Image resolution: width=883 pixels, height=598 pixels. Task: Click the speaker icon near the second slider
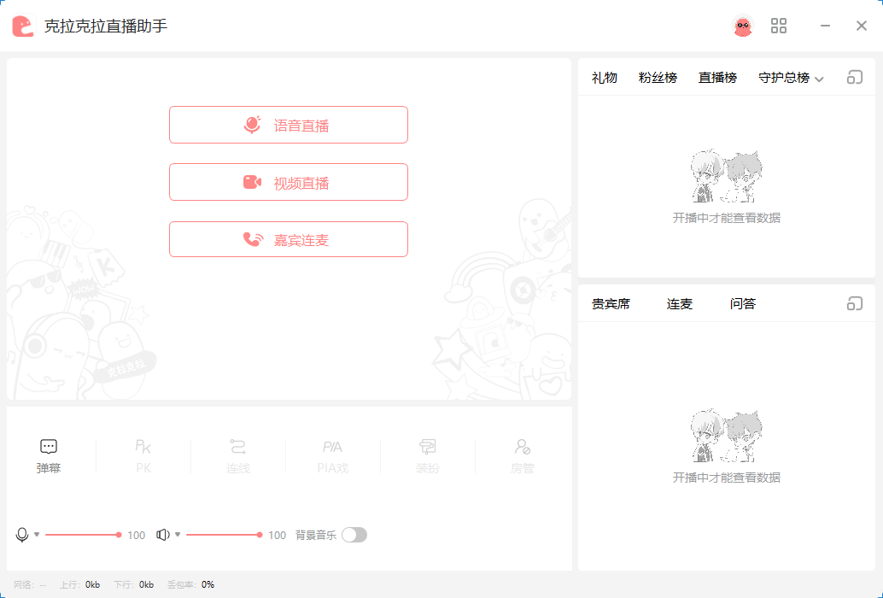pos(164,534)
